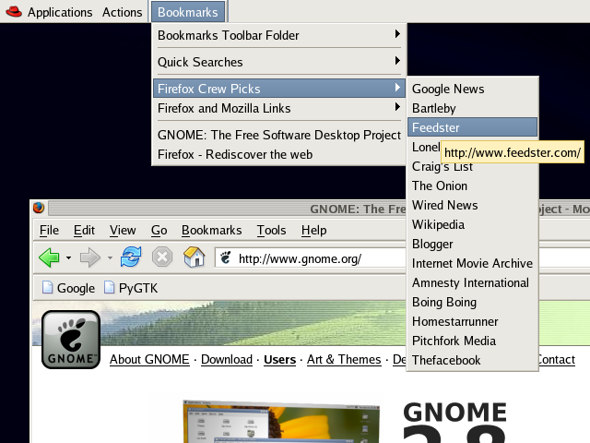The width and height of the screenshot is (590, 443).
Task: Click the Stop loading icon
Action: (x=162, y=257)
